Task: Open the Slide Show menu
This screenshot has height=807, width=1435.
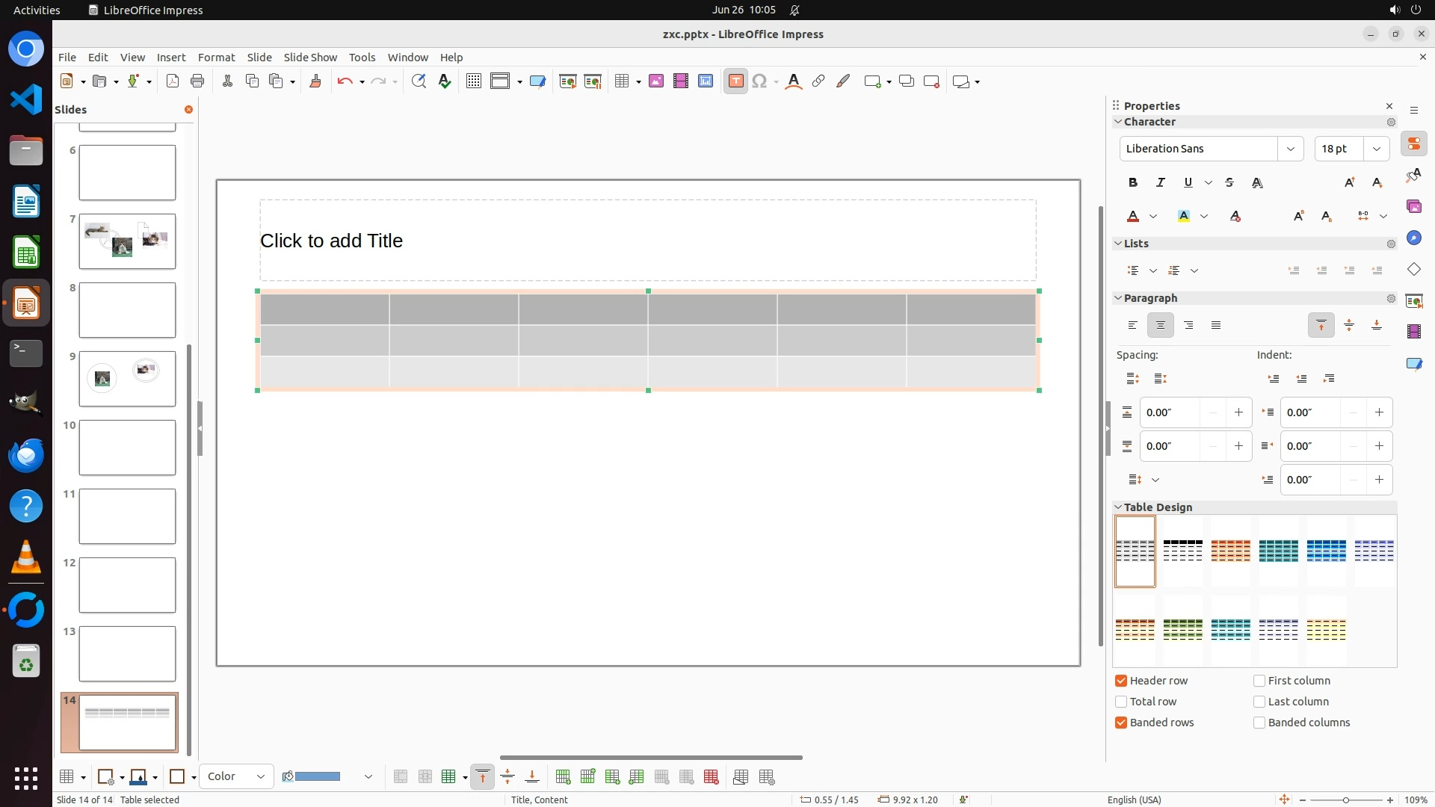Action: tap(310, 58)
